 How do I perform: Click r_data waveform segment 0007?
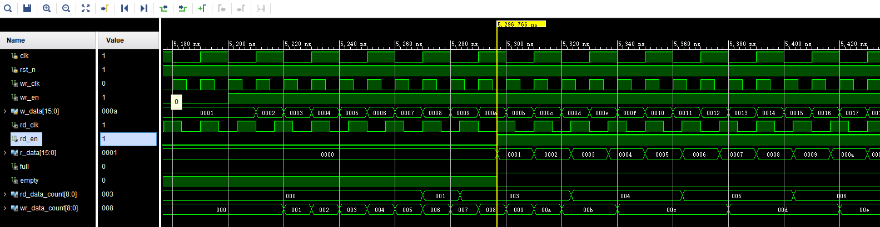click(737, 154)
